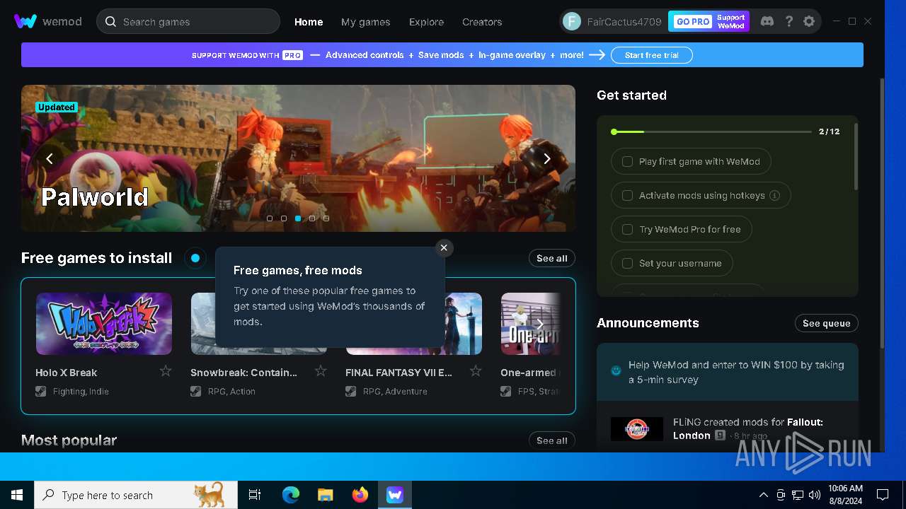Click GO PRO Support WeMod button
This screenshot has width=906, height=509.
pos(709,21)
